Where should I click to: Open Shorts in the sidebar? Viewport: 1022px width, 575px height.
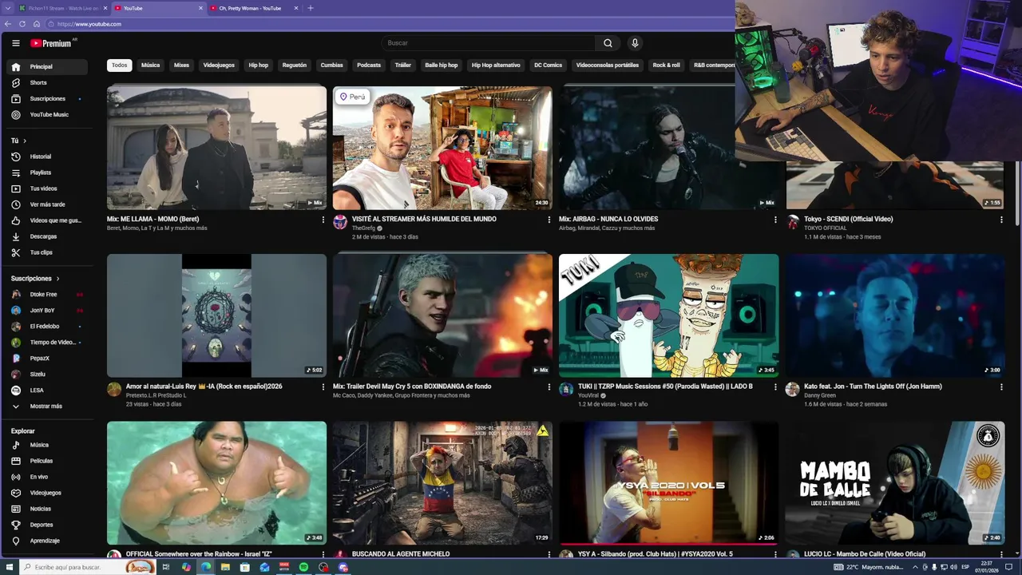tap(48, 83)
